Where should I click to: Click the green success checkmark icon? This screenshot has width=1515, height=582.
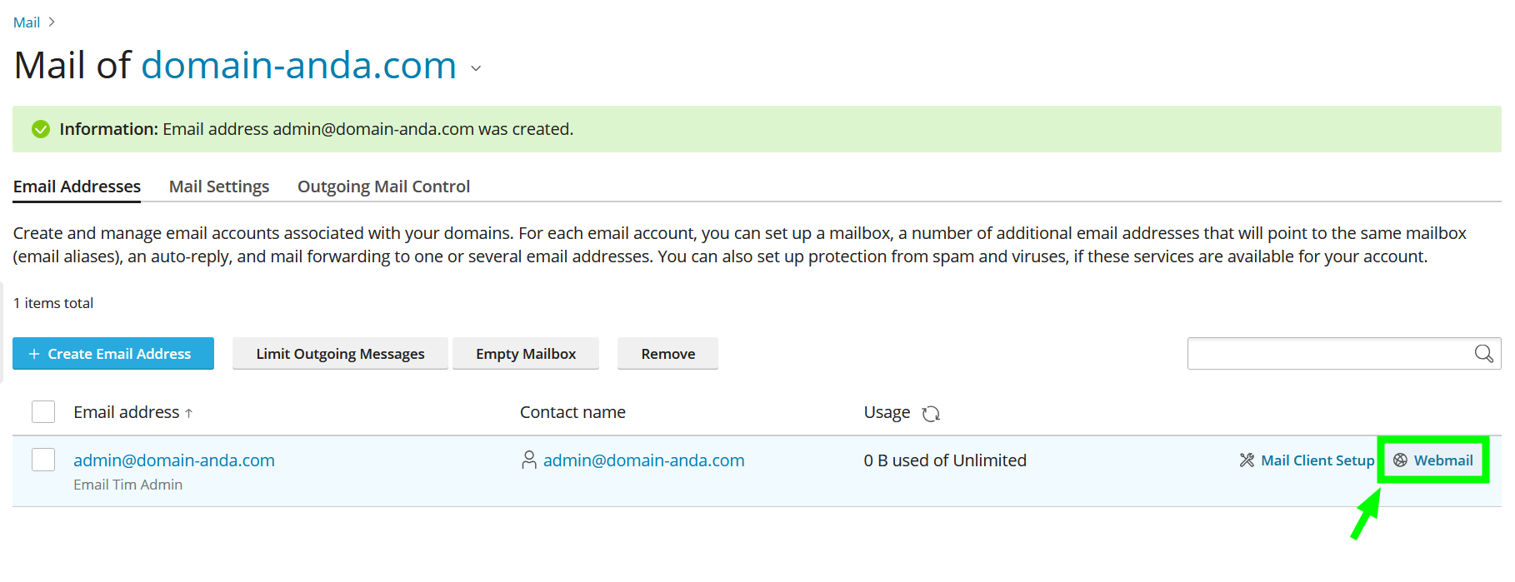tap(41, 129)
